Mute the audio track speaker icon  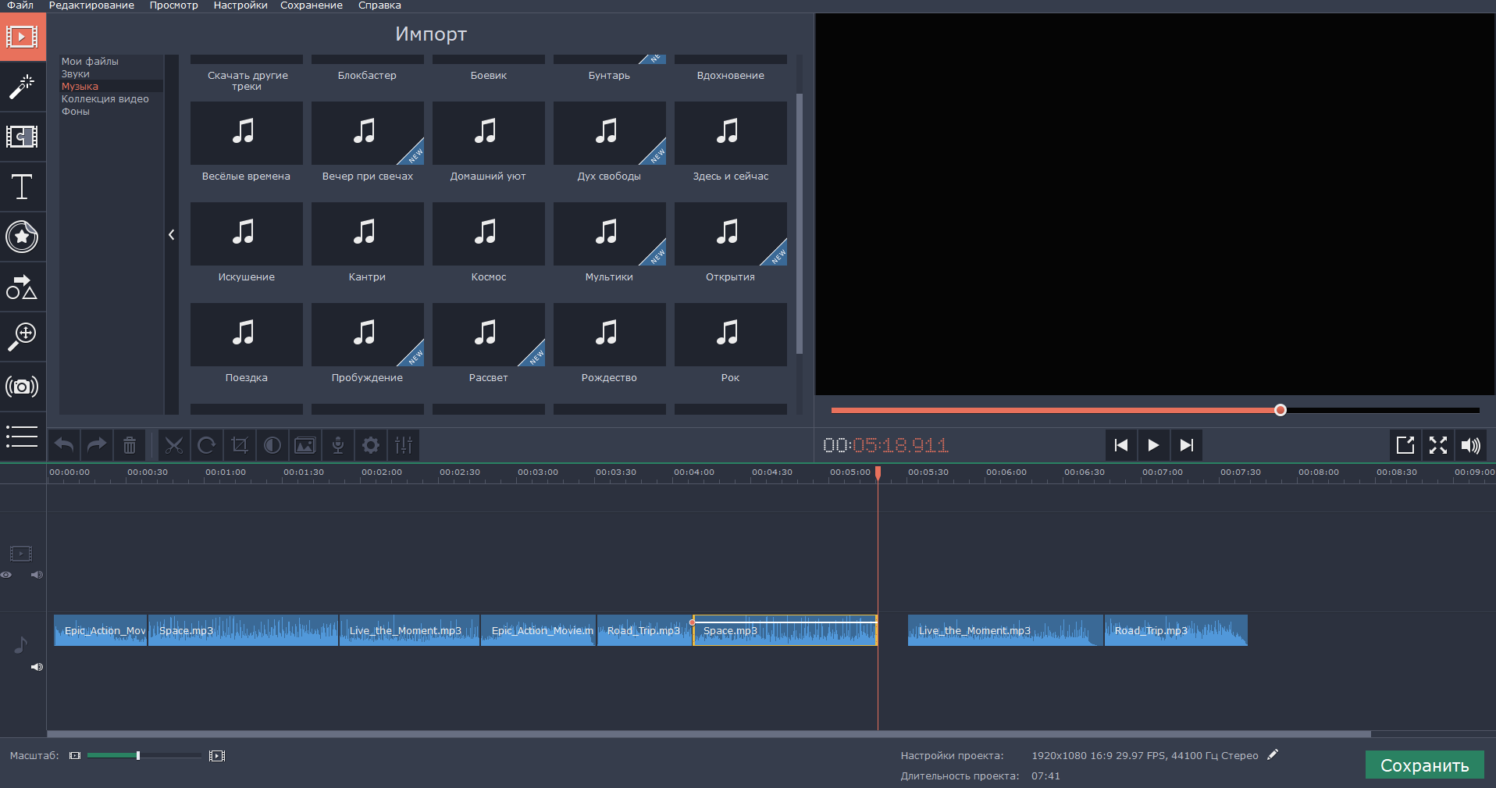37,667
